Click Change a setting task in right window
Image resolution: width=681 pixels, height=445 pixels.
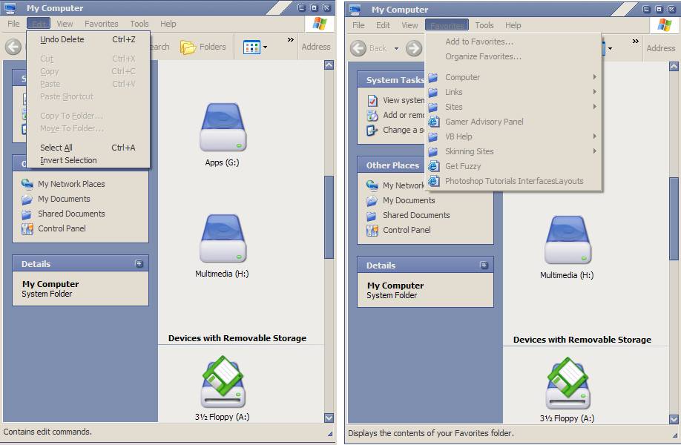click(x=395, y=130)
